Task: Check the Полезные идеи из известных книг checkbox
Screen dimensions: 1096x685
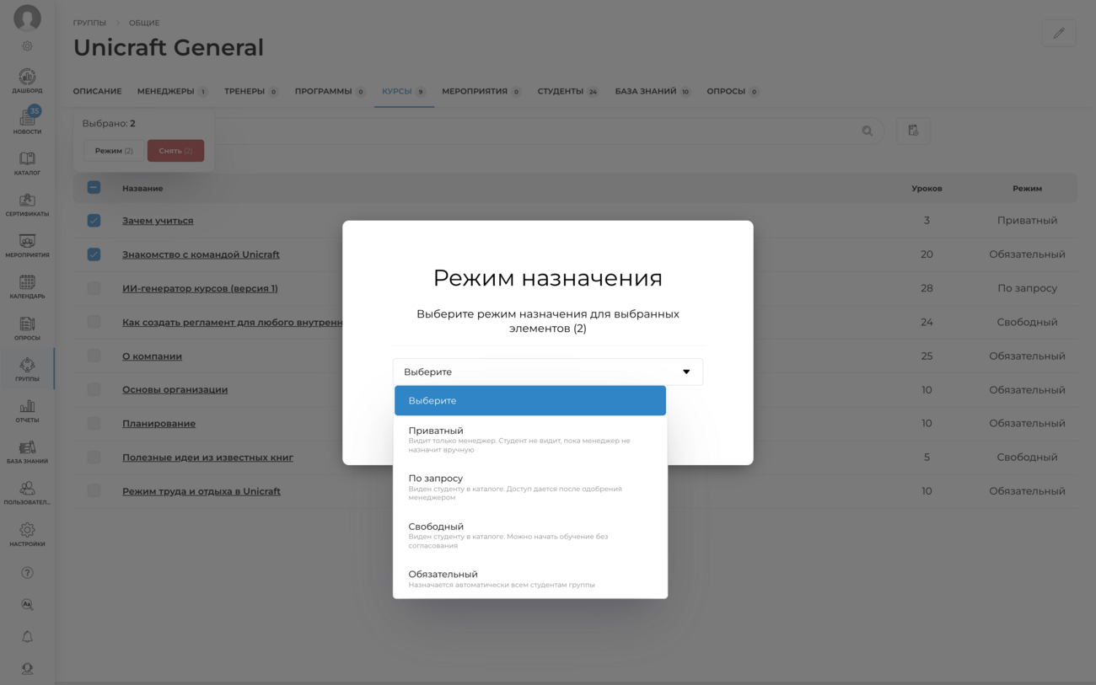Action: tap(94, 457)
